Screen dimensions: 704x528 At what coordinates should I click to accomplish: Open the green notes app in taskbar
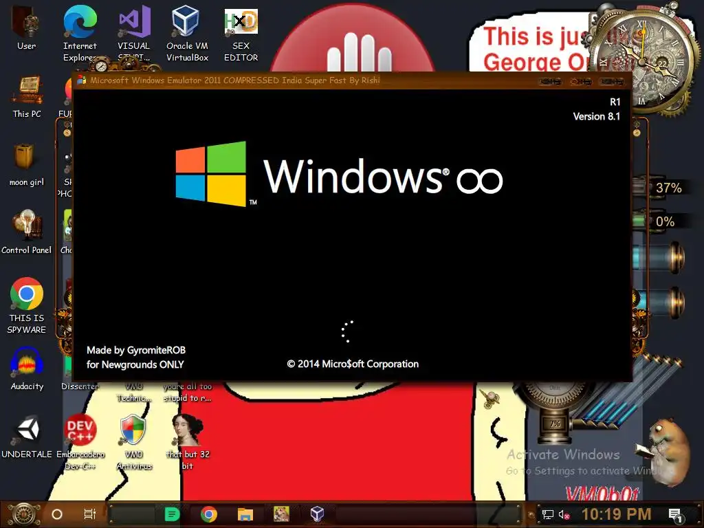[172, 514]
